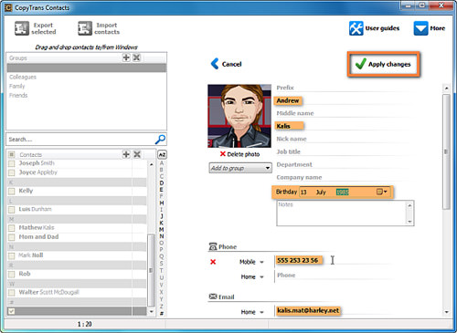Click the search magnifier icon
Screen dimensions: 457x333
pyautogui.click(x=160, y=140)
